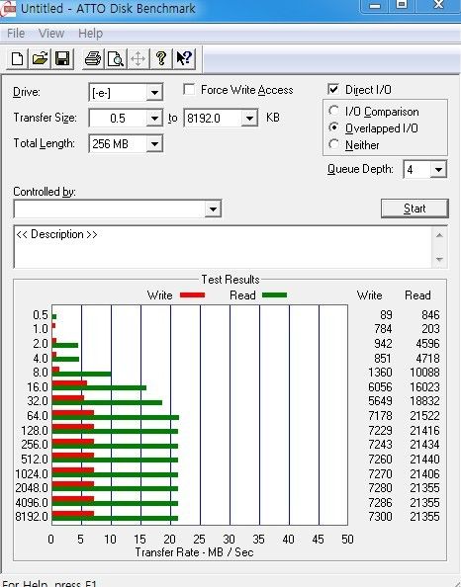461x587 pixels.
Task: Click the New document toolbar icon
Action: (17, 58)
